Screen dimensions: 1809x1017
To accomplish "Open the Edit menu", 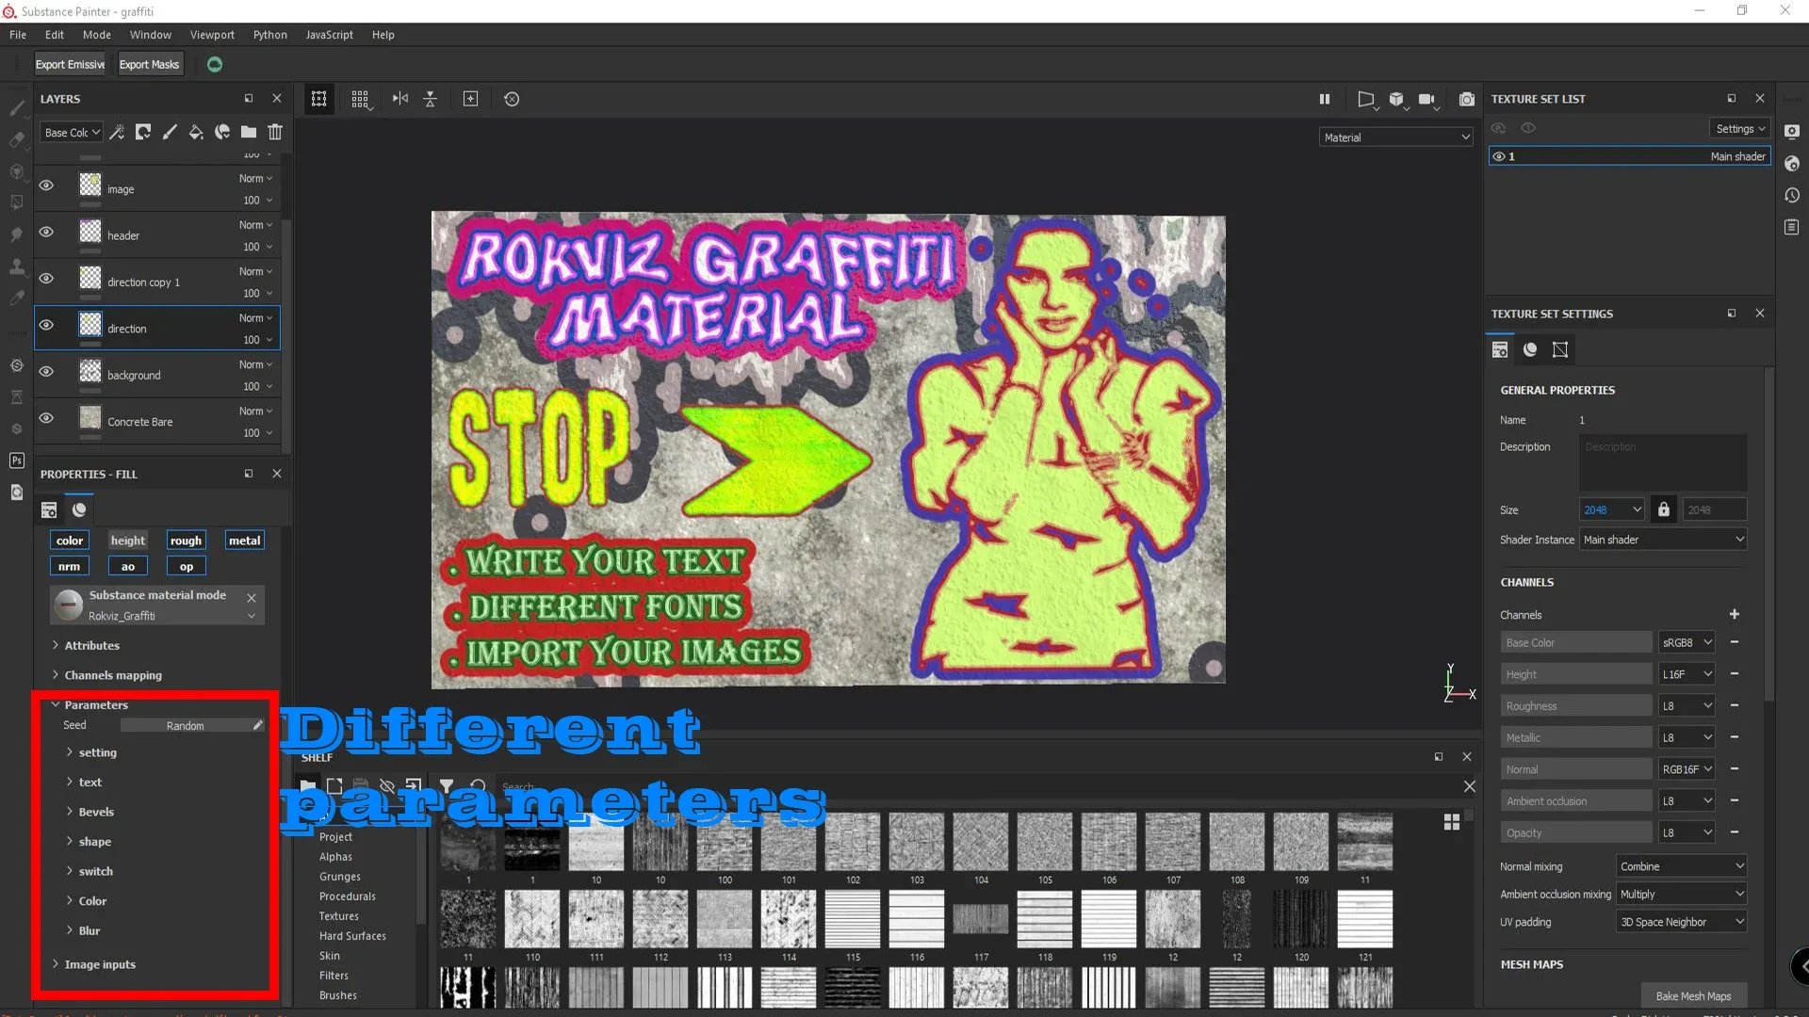I will tap(55, 35).
